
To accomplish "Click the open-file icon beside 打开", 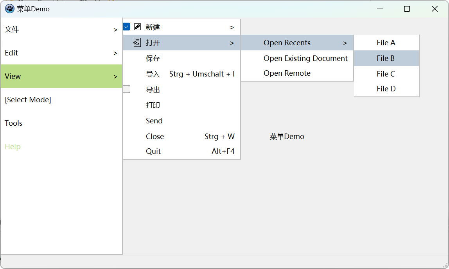I will [x=137, y=42].
